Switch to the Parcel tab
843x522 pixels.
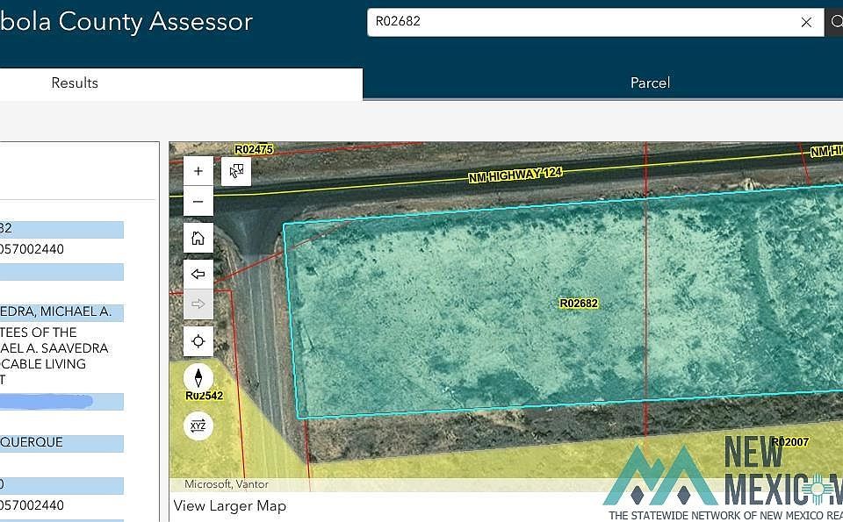click(650, 82)
